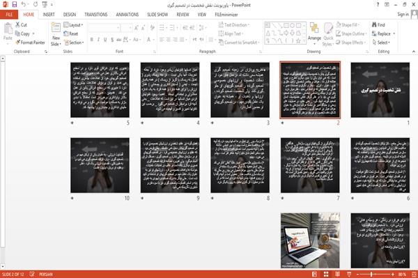Open the Section dropdown

(74, 43)
